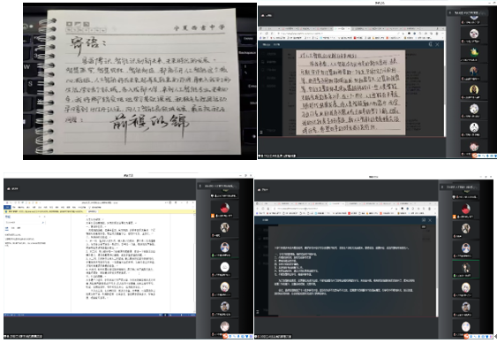Image resolution: width=497 pixels, height=343 pixels.
Task: Click the browser back arrow above handwritten essay
Action: [x=261, y=33]
